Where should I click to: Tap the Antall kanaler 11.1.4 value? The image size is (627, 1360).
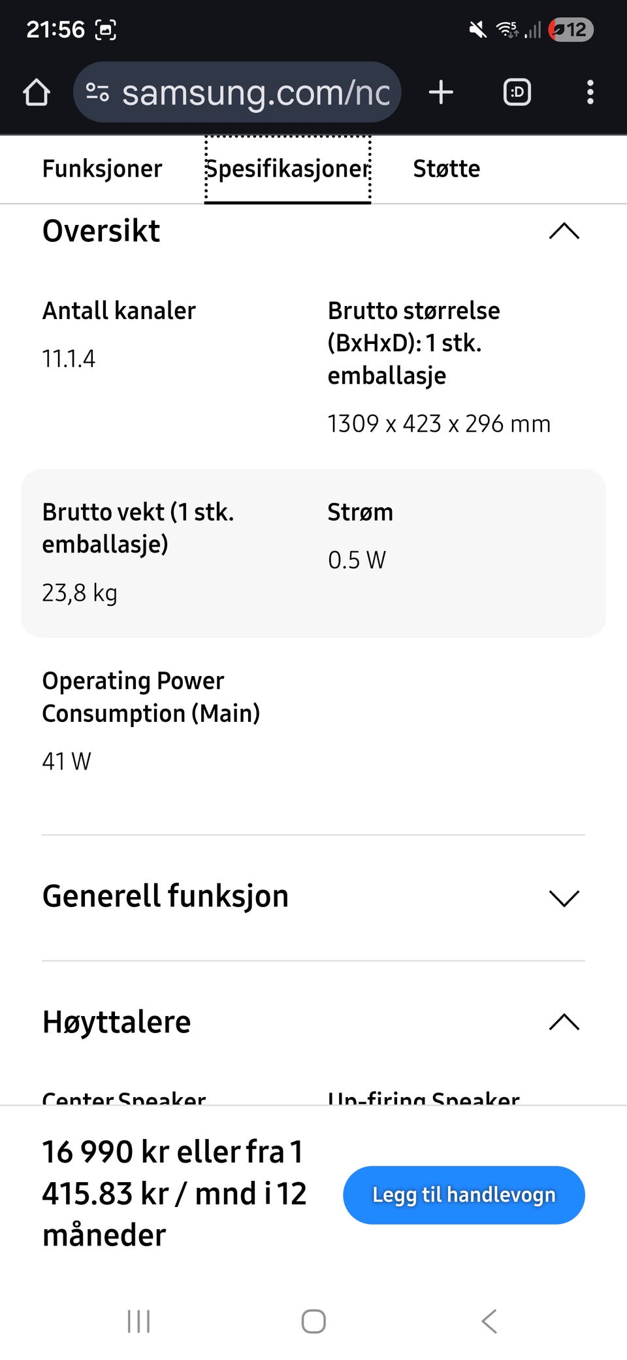click(x=69, y=358)
